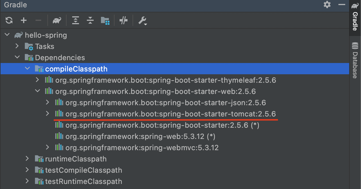Click library icon of starter-json
361x189 pixels.
(x=59, y=102)
